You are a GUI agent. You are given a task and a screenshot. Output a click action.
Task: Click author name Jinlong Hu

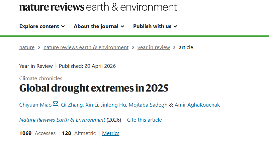pos(114,105)
